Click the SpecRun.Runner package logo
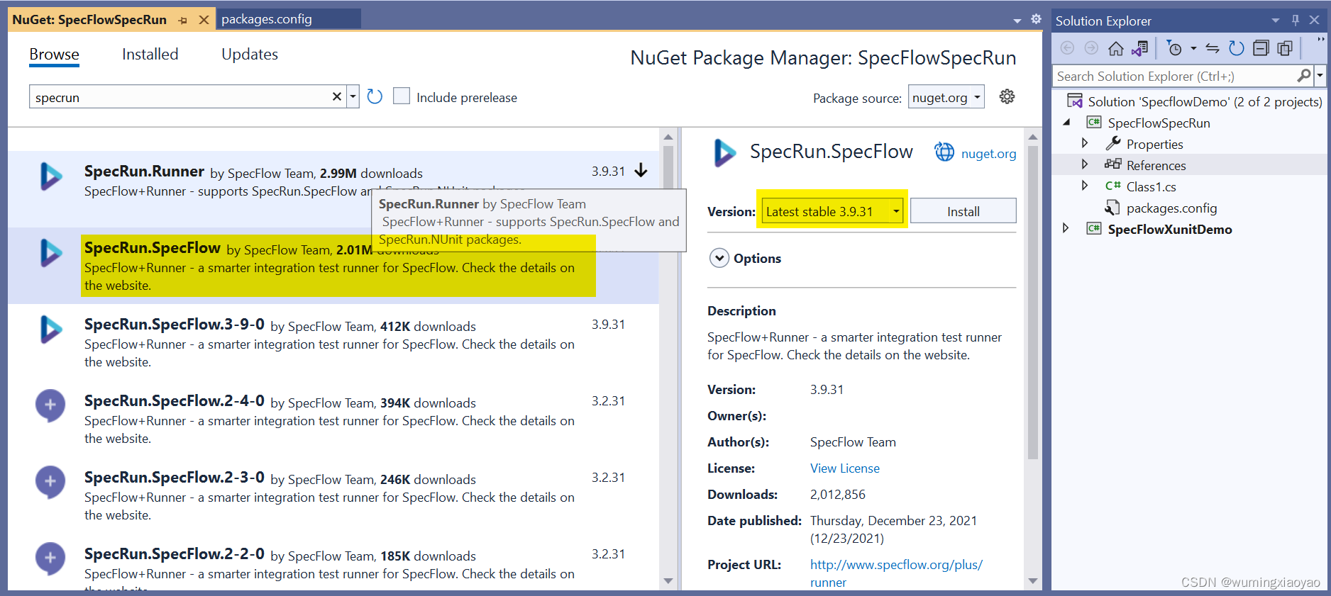 (x=50, y=176)
